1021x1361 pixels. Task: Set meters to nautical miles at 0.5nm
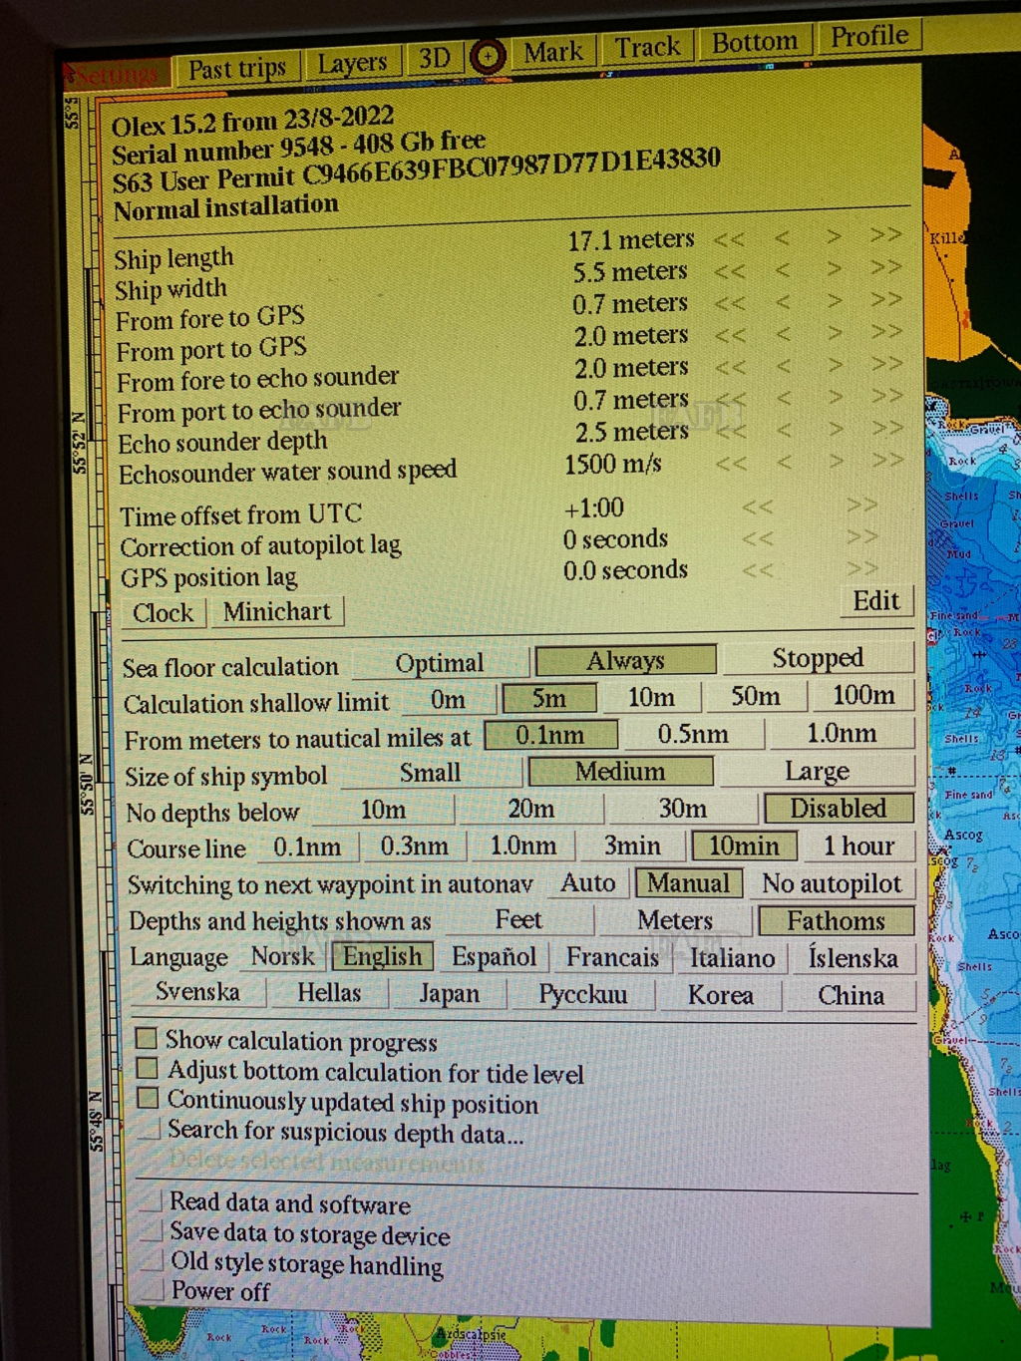pos(693,735)
